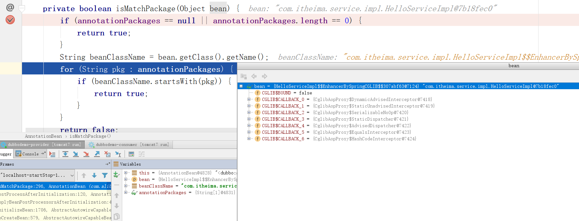The image size is (579, 221).
Task: Select the CGLIB$BOUND = false field
Action: coord(287,93)
